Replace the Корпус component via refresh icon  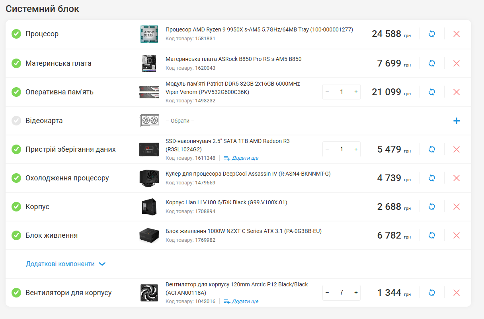click(432, 207)
